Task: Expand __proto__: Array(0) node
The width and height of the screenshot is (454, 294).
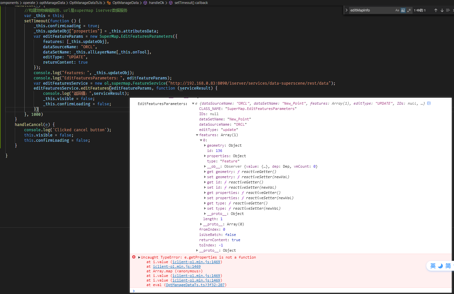Action: pyautogui.click(x=201, y=224)
